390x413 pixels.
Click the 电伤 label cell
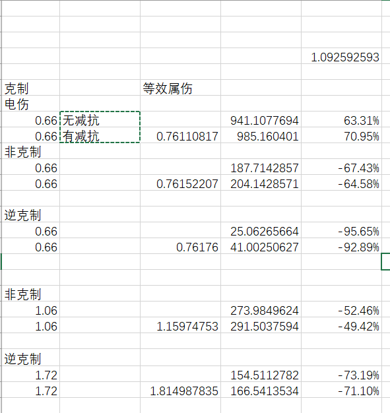pyautogui.click(x=31, y=103)
